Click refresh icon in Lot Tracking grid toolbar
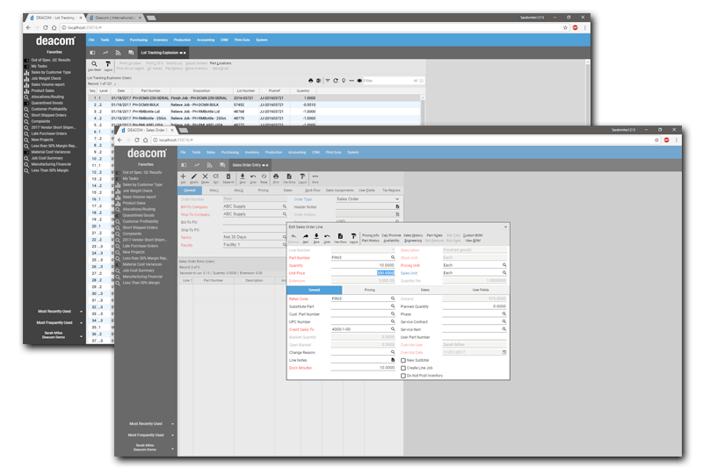 click(x=336, y=81)
